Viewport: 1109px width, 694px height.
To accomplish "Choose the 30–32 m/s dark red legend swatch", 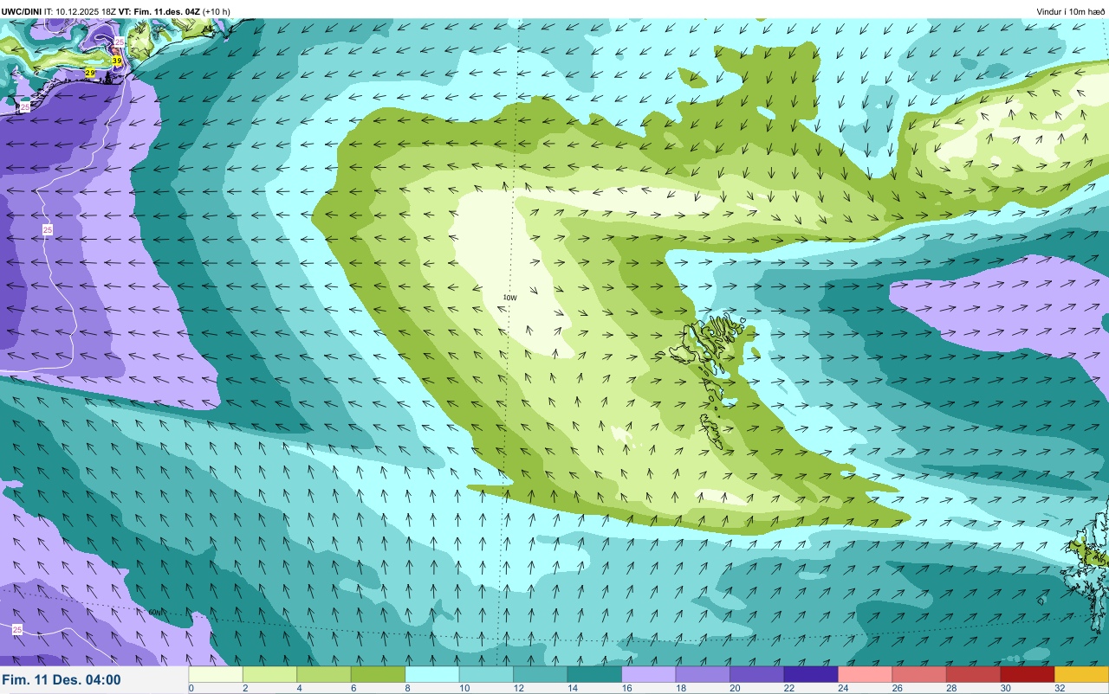I will 1028,674.
